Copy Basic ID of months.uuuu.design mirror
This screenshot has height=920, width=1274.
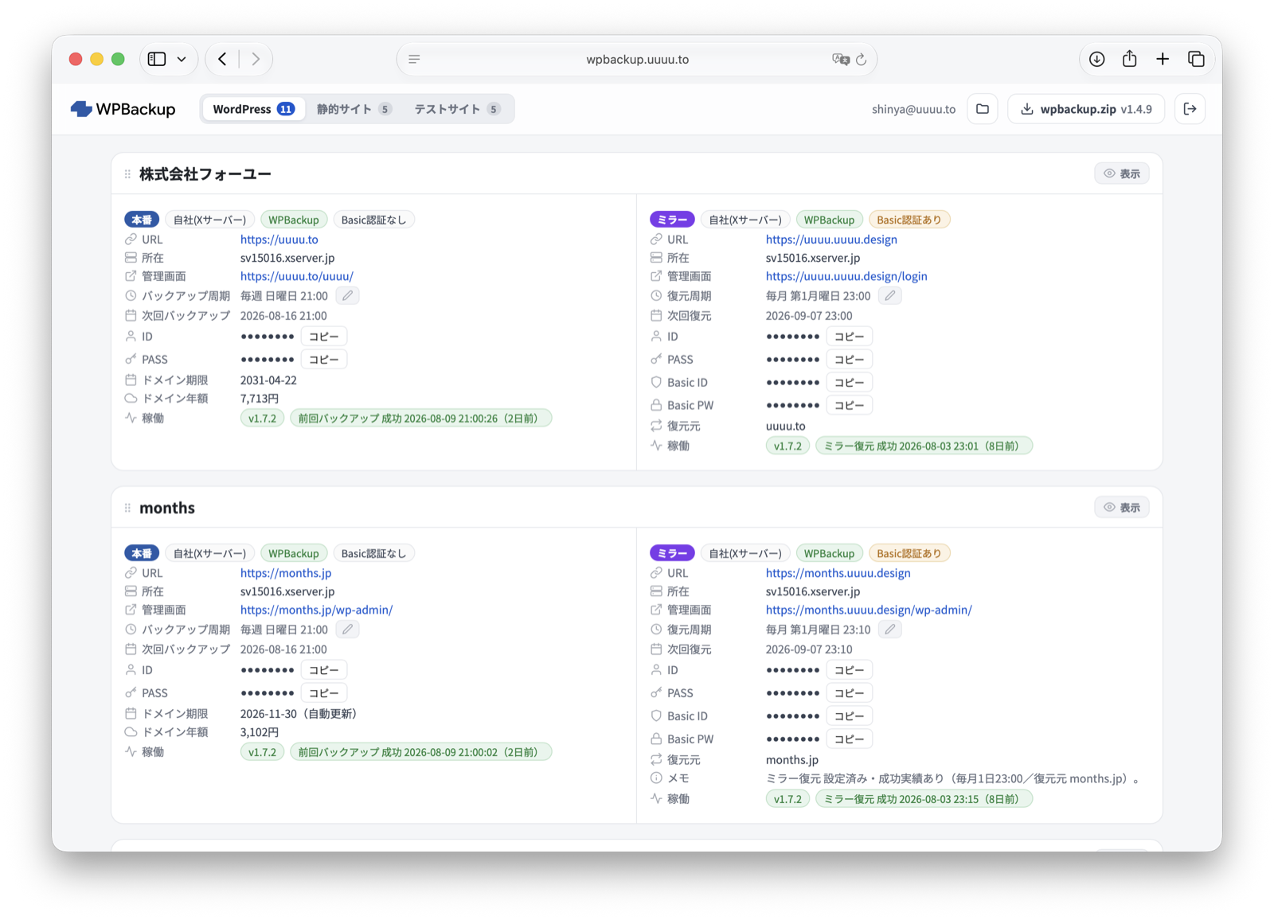click(x=850, y=716)
